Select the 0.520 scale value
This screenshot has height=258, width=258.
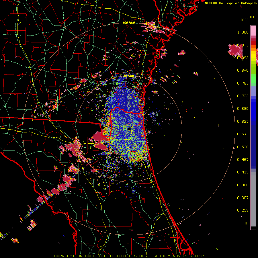(x=243, y=147)
